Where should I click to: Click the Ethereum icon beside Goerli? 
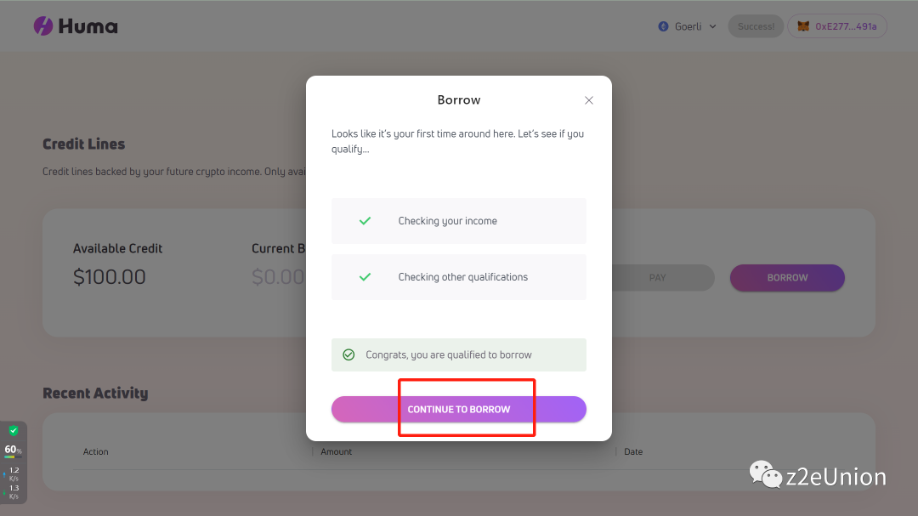point(663,26)
